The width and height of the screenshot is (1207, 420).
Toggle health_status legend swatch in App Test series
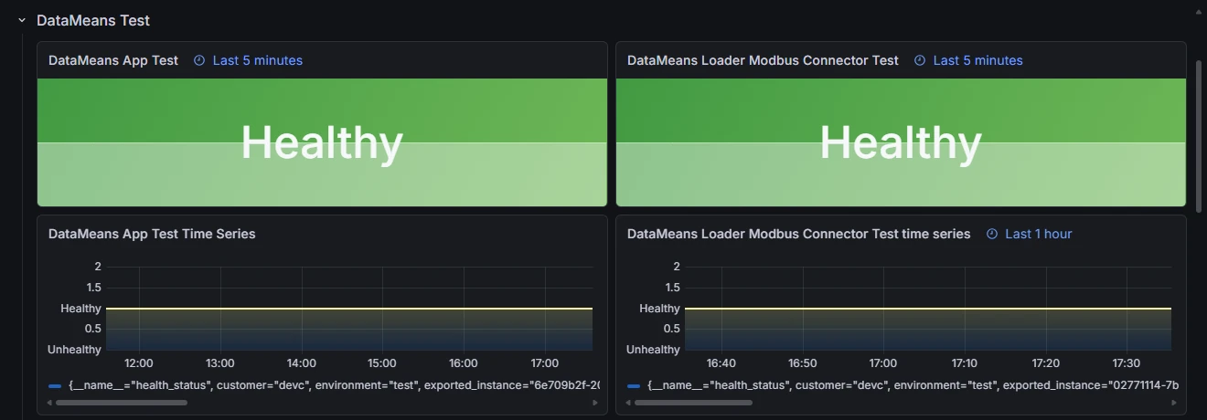(55, 386)
